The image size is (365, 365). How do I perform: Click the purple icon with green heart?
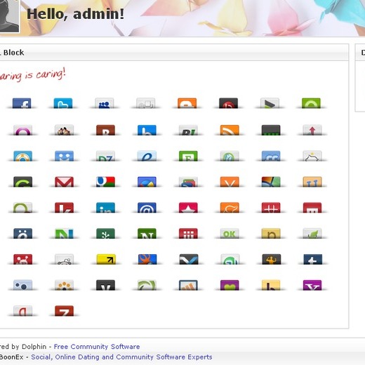point(230,285)
